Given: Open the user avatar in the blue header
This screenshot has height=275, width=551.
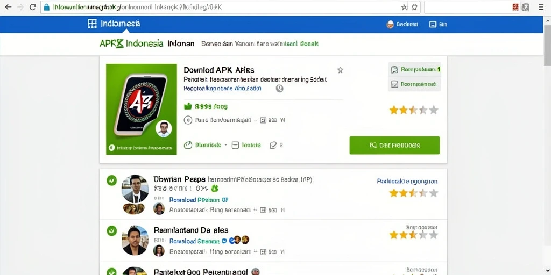Looking at the screenshot, I should 390,24.
